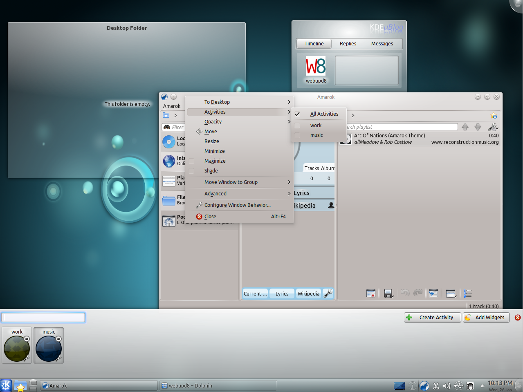Click the Add Widgets button

[x=486, y=318]
